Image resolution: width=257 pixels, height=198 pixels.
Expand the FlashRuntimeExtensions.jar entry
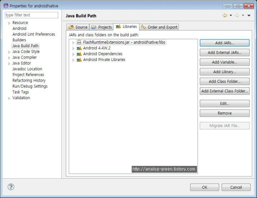[73, 42]
